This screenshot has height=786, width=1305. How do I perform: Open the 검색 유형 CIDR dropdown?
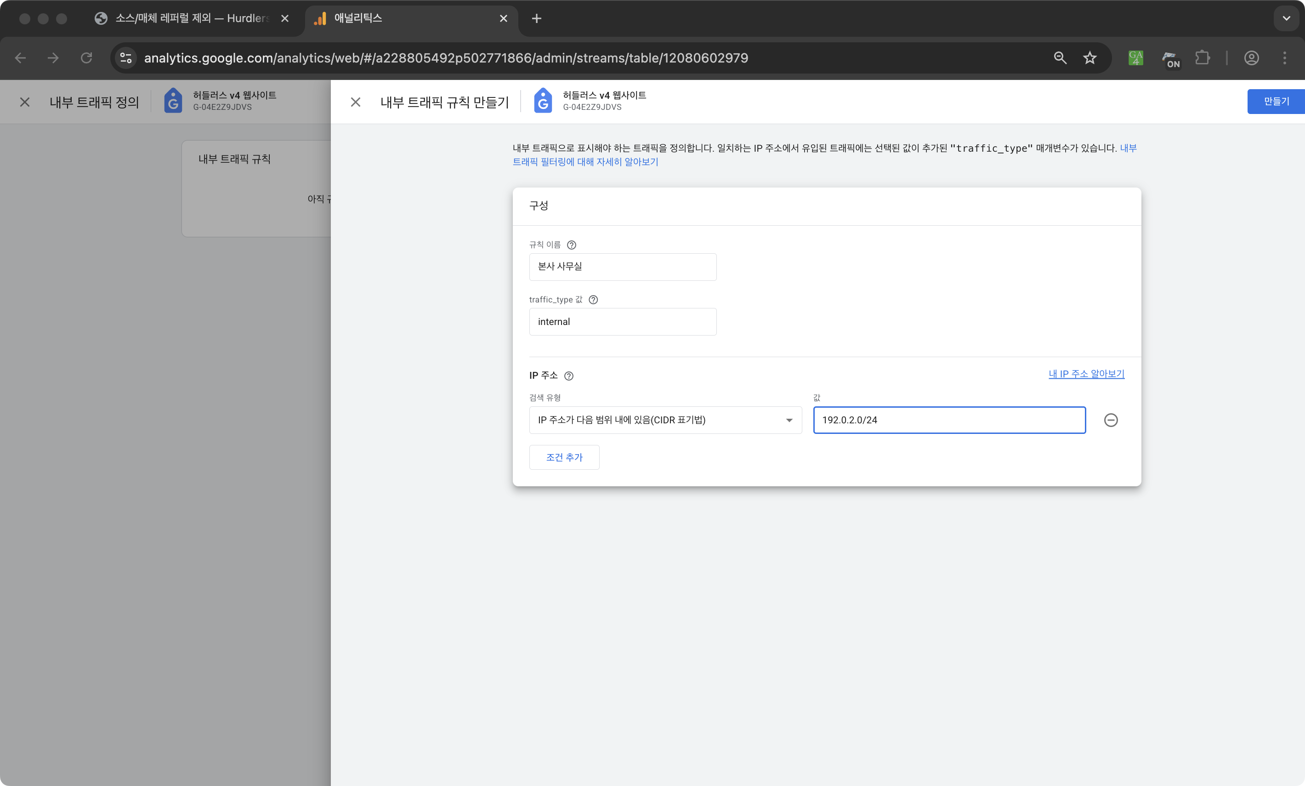coord(665,420)
